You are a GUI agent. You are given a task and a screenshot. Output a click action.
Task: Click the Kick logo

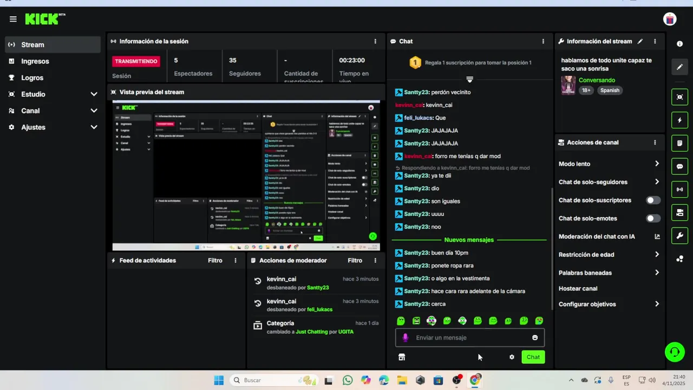coord(45,19)
